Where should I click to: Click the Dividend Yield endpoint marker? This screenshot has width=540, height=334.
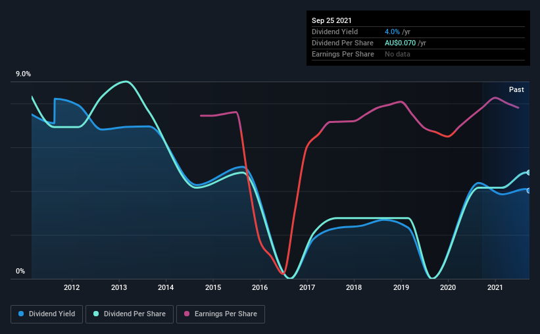528,191
